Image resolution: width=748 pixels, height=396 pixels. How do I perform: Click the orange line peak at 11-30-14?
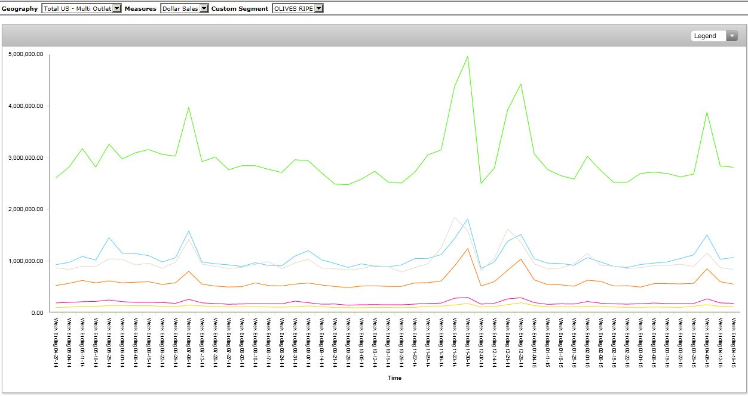click(467, 249)
